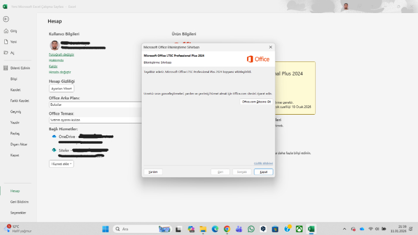Open the Giriş home page

click(14, 31)
